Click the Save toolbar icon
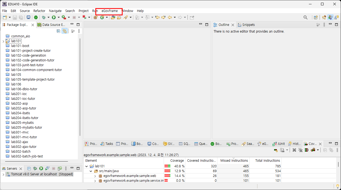Screen dimensions: 341x190 coord(15,17)
